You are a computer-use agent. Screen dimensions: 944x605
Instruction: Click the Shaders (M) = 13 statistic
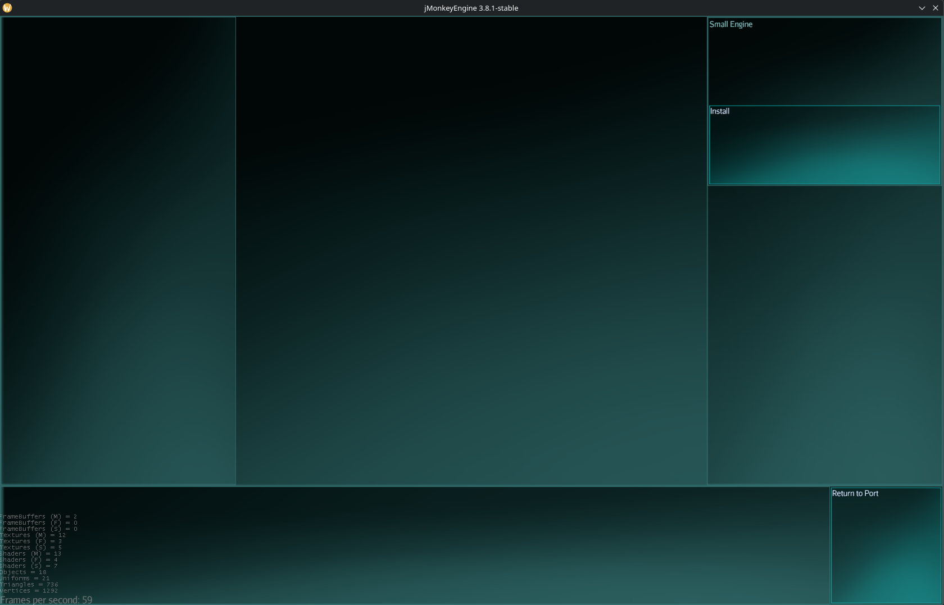click(x=30, y=553)
